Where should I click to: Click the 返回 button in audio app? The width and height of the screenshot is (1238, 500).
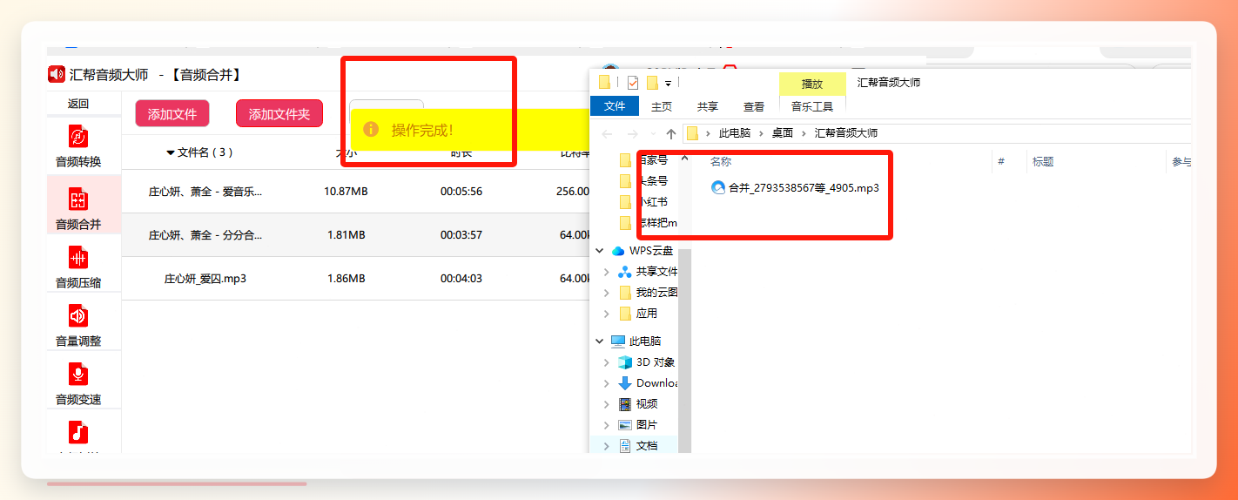pos(78,104)
